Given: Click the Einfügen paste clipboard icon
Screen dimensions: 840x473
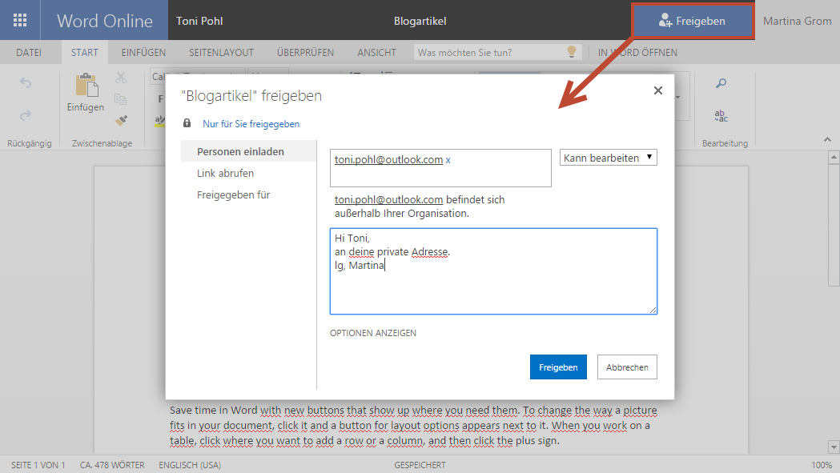Looking at the screenshot, I should click(x=85, y=86).
